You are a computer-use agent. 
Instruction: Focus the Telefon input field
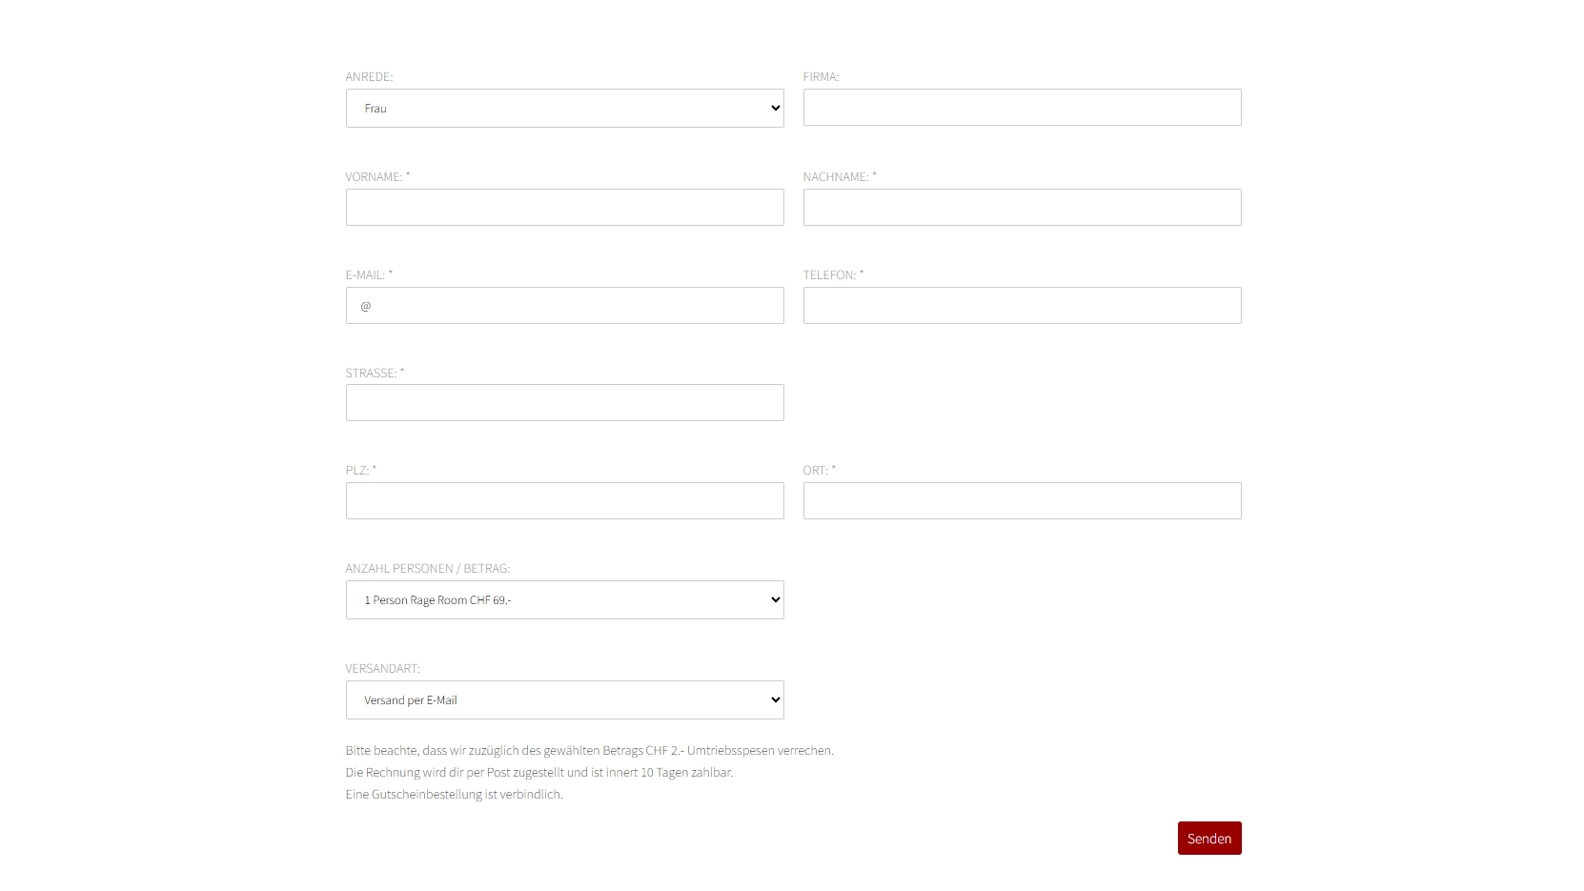pyautogui.click(x=1022, y=305)
